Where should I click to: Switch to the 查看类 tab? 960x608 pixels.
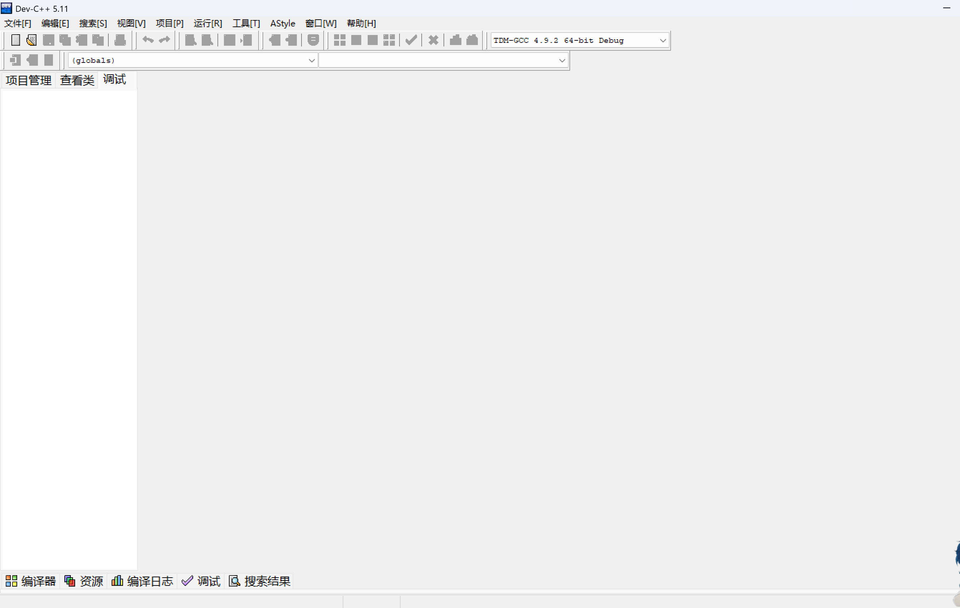77,80
